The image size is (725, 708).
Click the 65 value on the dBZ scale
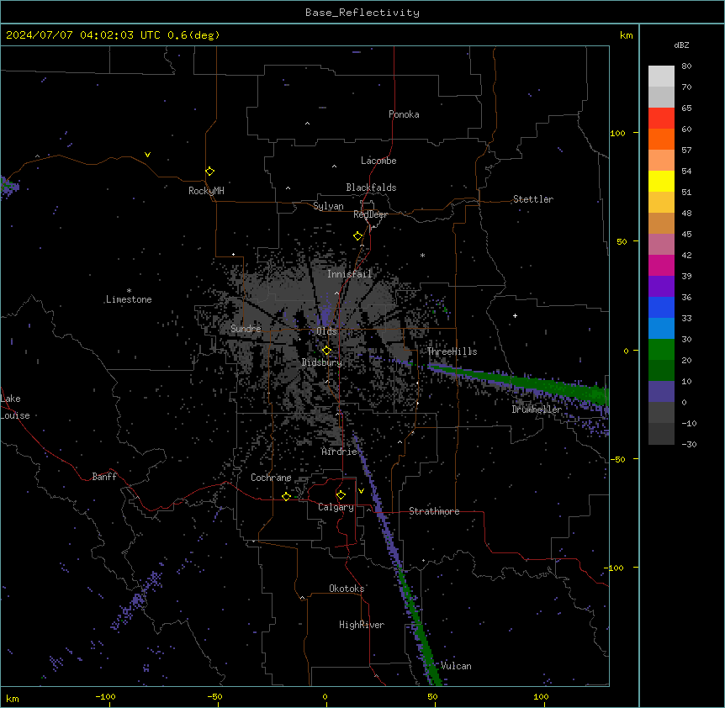(686, 108)
